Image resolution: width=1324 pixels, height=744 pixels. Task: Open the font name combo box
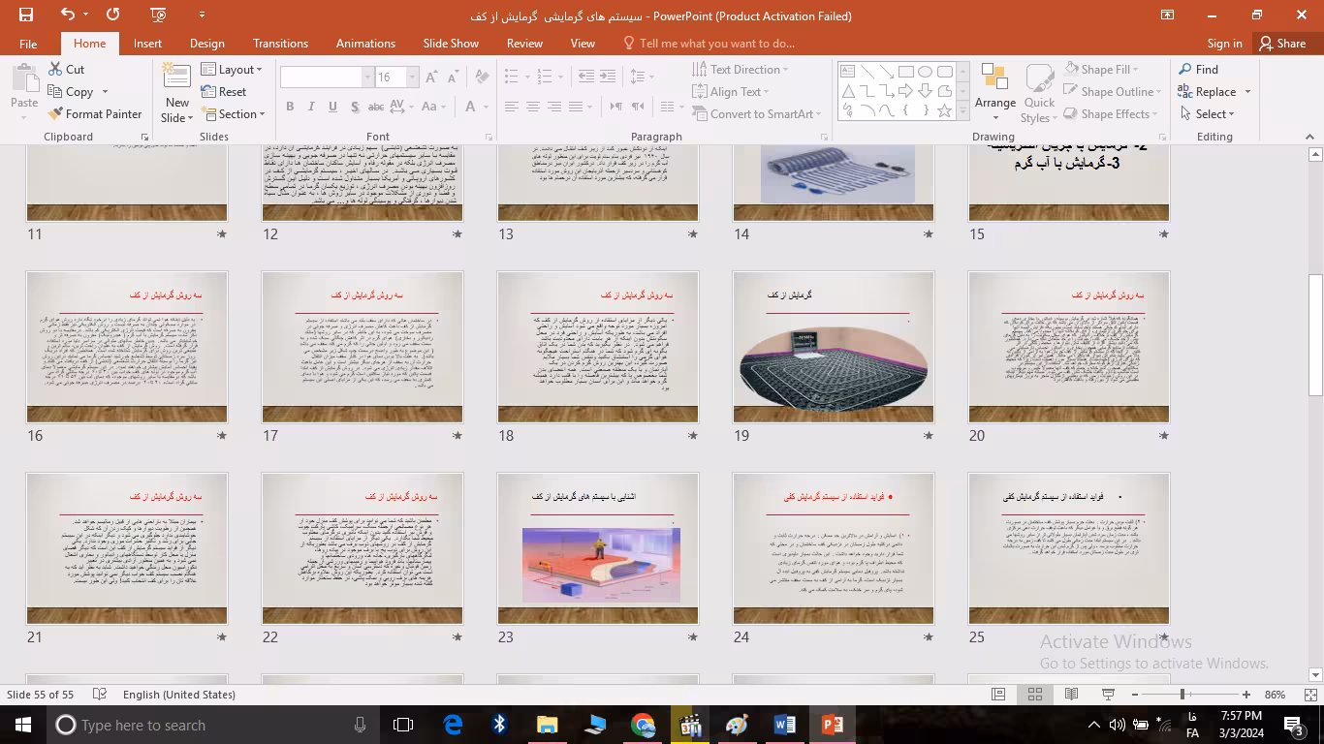(327, 77)
